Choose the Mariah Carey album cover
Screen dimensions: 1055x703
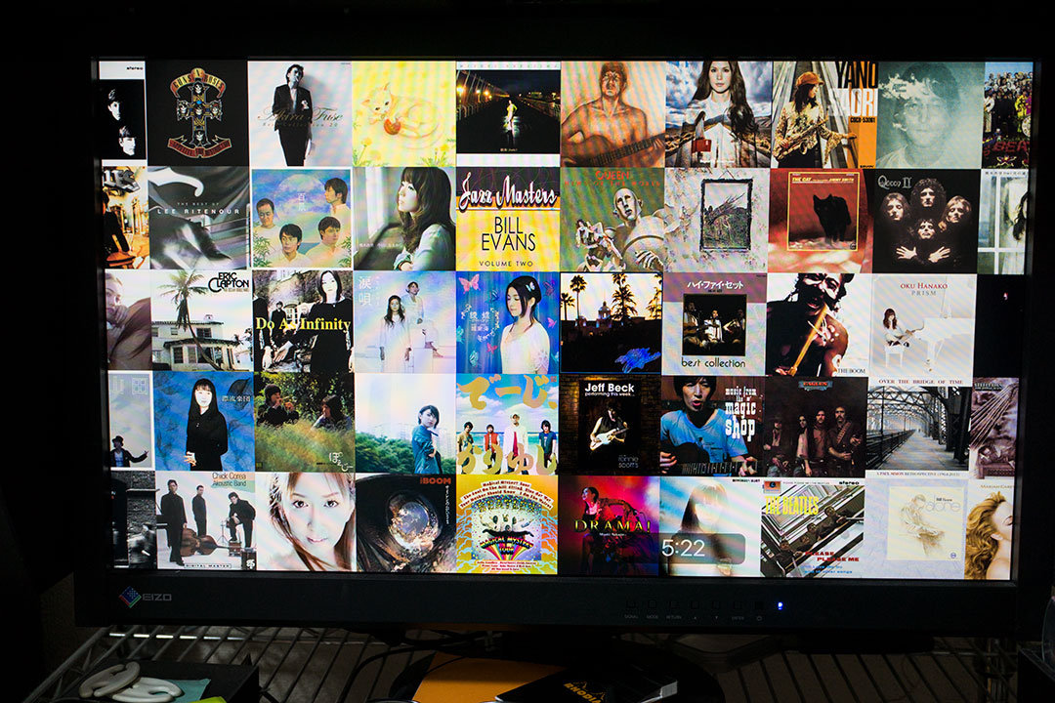coord(989,529)
